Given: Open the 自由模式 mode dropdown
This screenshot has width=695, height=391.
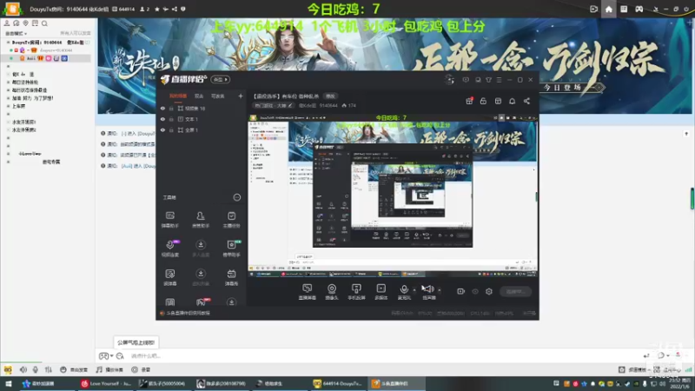Looking at the screenshot, I should pyautogui.click(x=16, y=33).
